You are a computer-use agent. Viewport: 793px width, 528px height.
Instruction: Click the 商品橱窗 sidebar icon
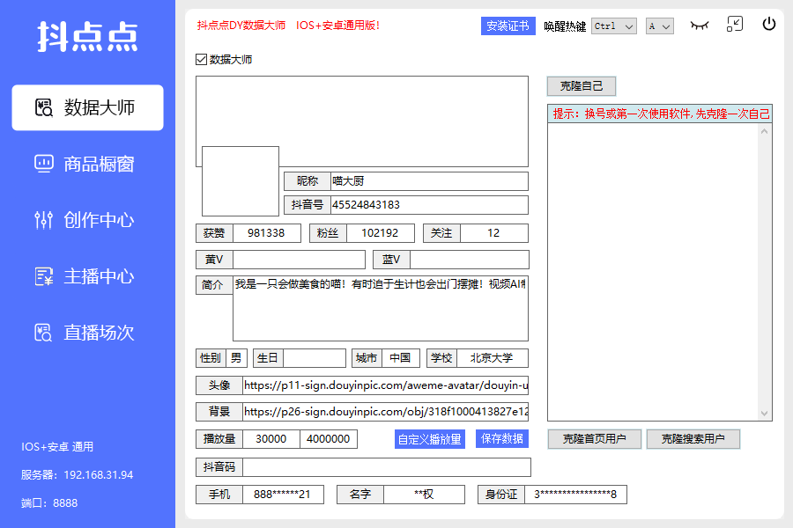point(43,164)
